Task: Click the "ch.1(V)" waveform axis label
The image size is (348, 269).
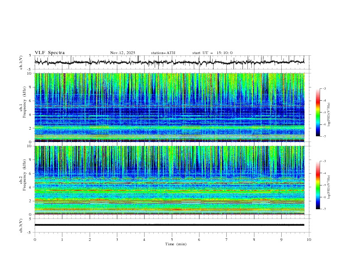Action: (x=21, y=62)
